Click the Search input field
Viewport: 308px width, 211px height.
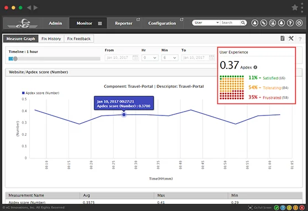coord(230,23)
